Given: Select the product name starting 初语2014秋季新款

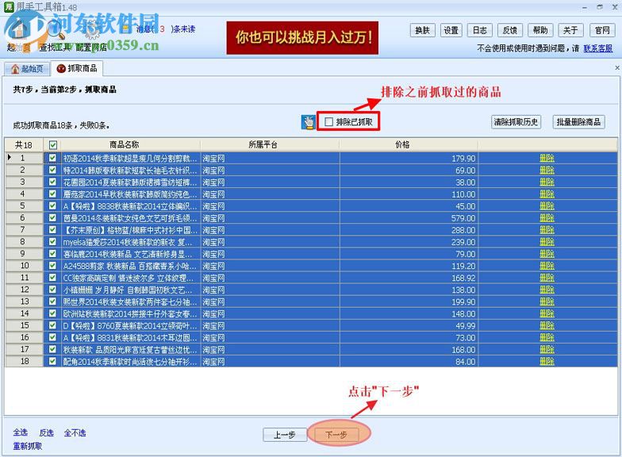Looking at the screenshot, I should coord(130,159).
